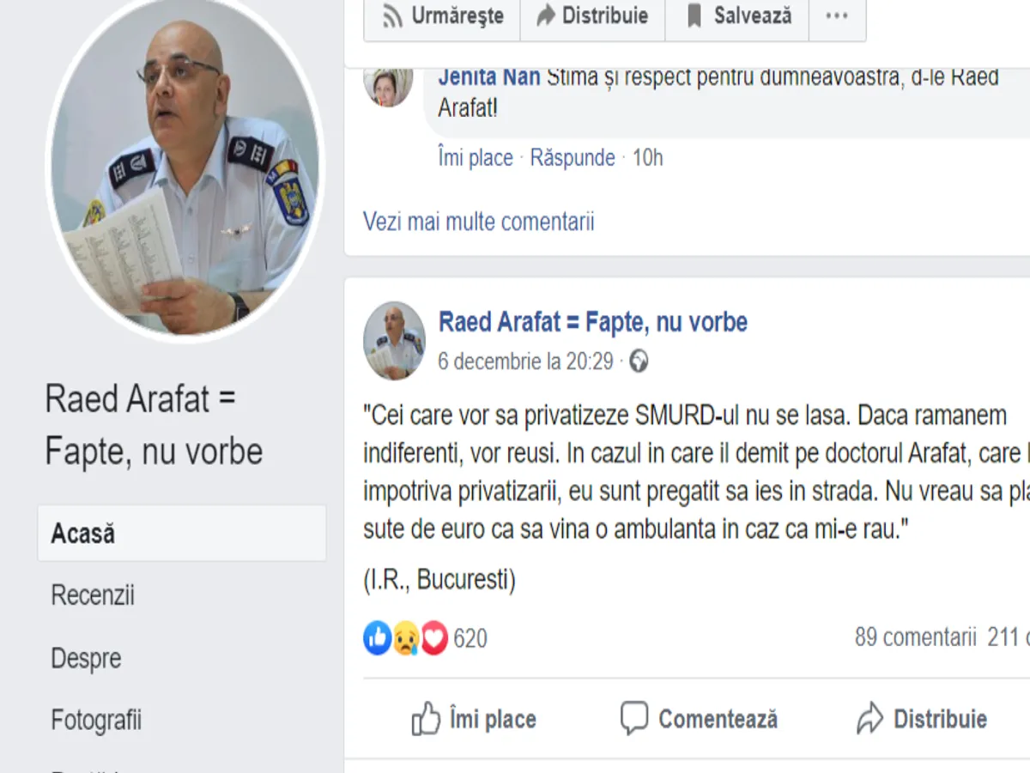Click the speech bubble Comentează icon
This screenshot has height=773, width=1030.
pyautogui.click(x=634, y=718)
